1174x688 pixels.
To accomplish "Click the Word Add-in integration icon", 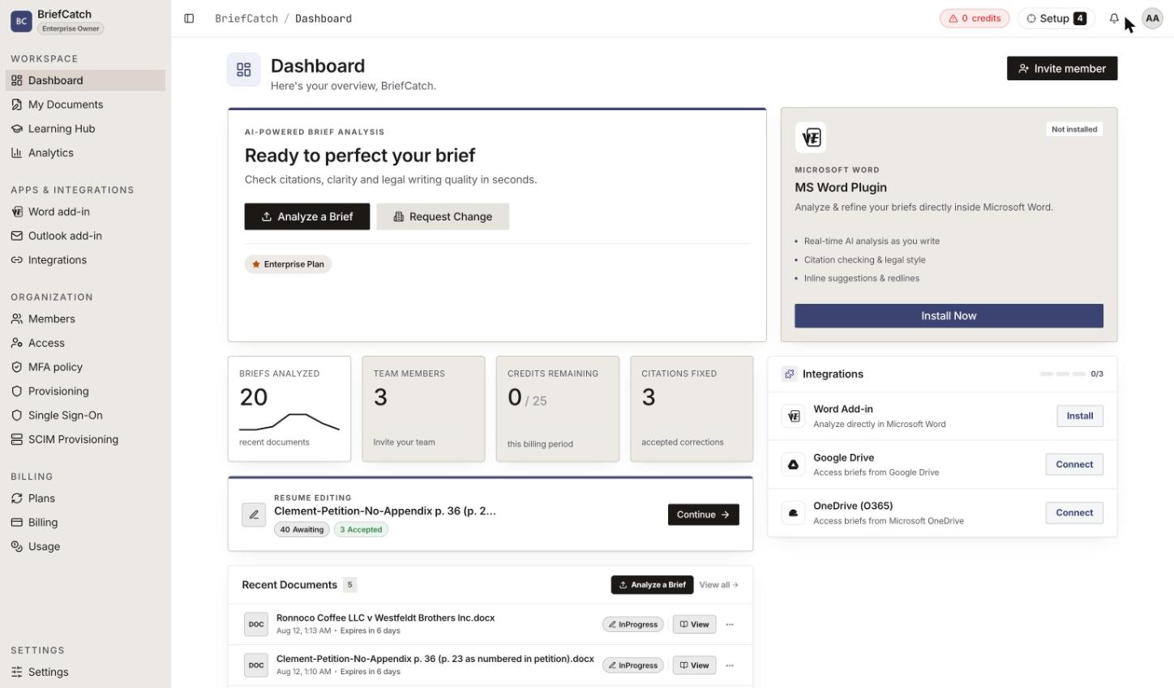I will point(794,417).
